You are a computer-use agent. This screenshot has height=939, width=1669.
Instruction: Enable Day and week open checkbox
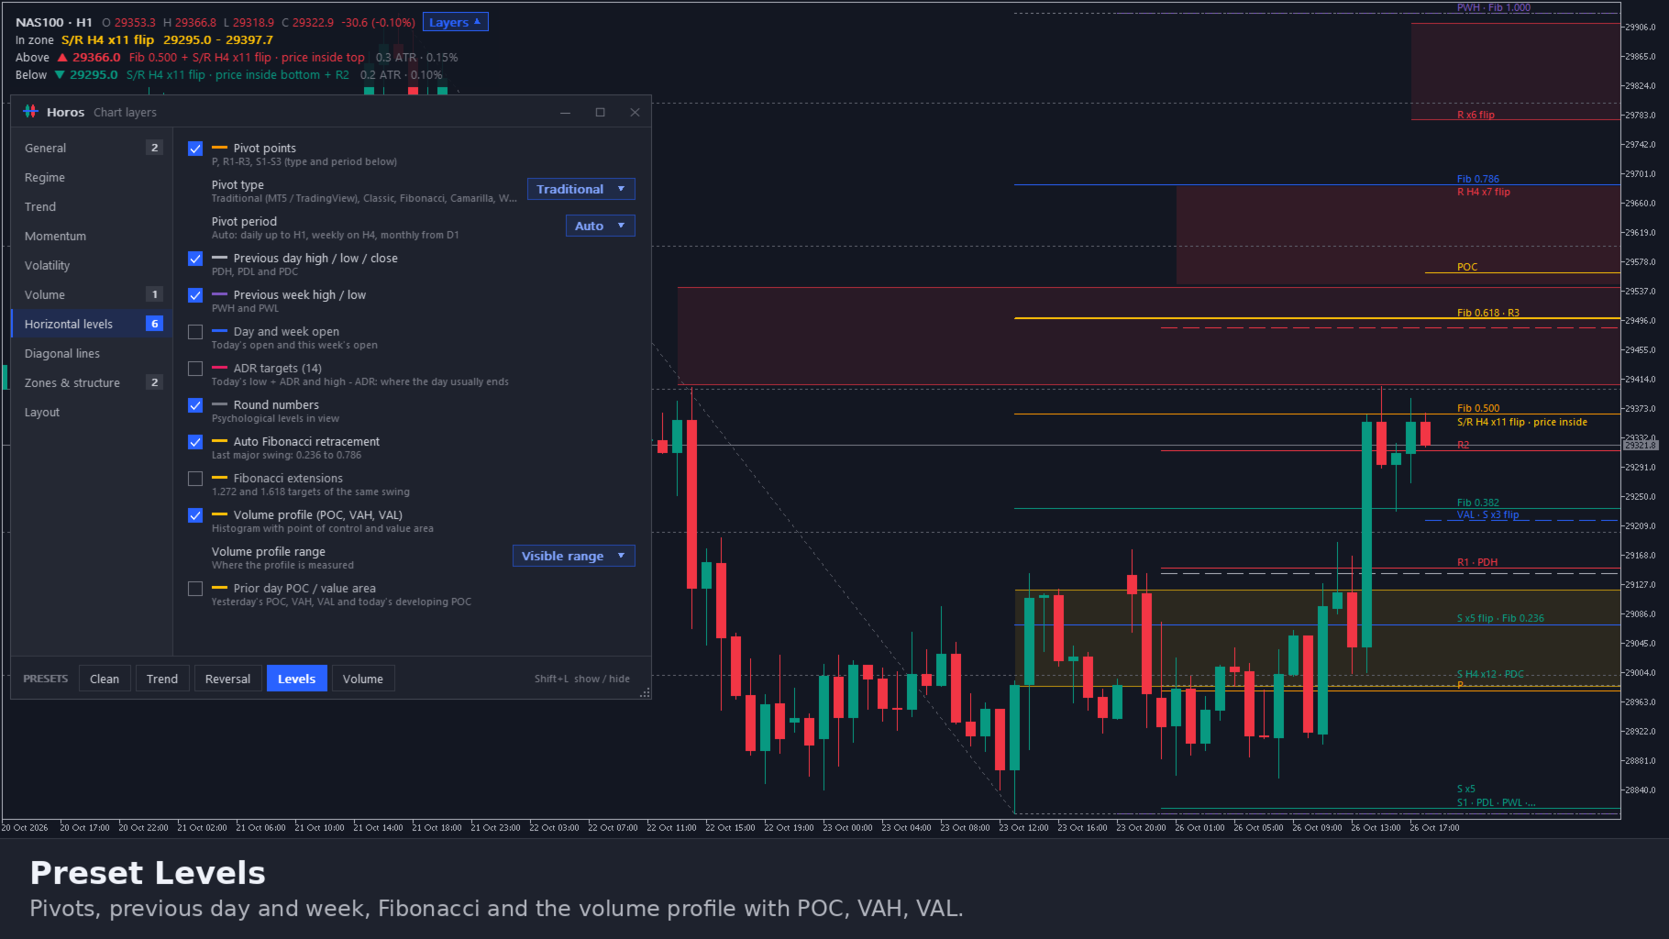(x=195, y=332)
